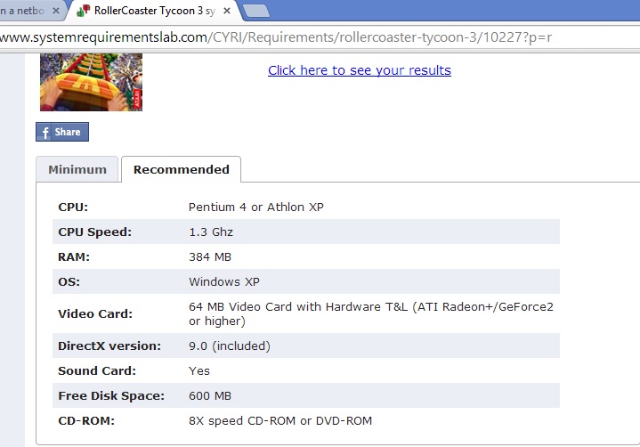The width and height of the screenshot is (640, 447).
Task: Select the '384 MB' value
Action: [210, 256]
